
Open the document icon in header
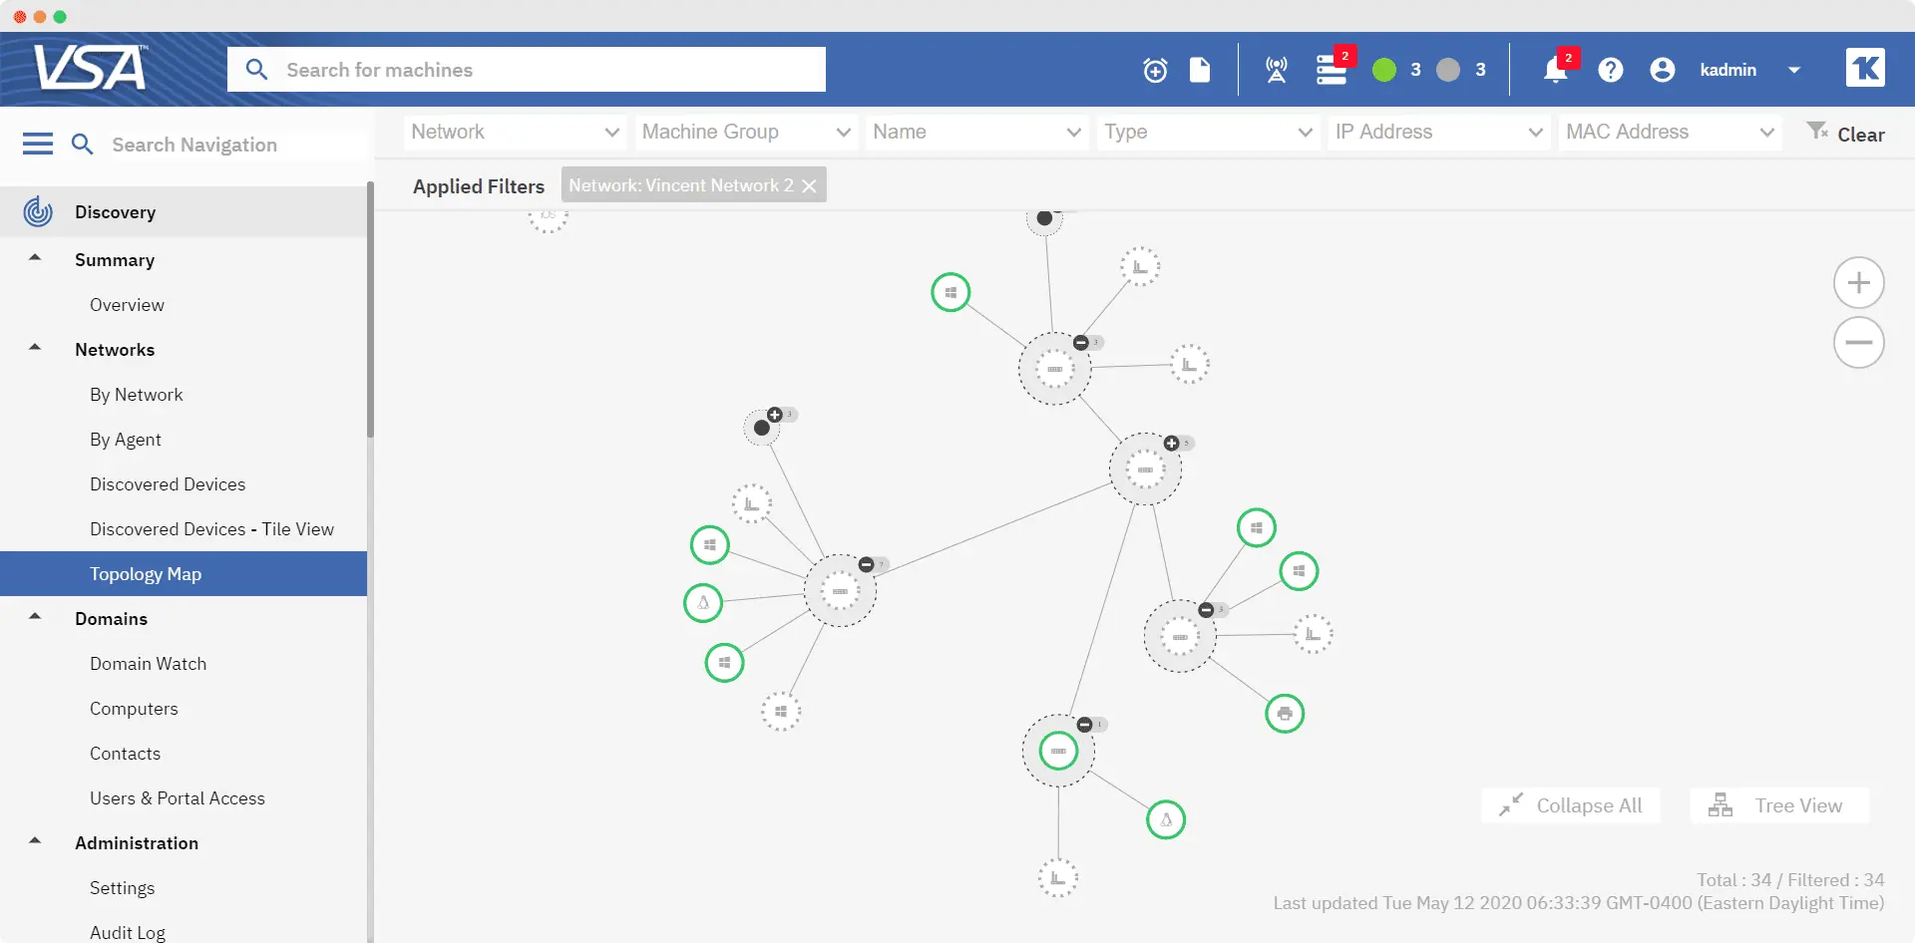[1200, 70]
